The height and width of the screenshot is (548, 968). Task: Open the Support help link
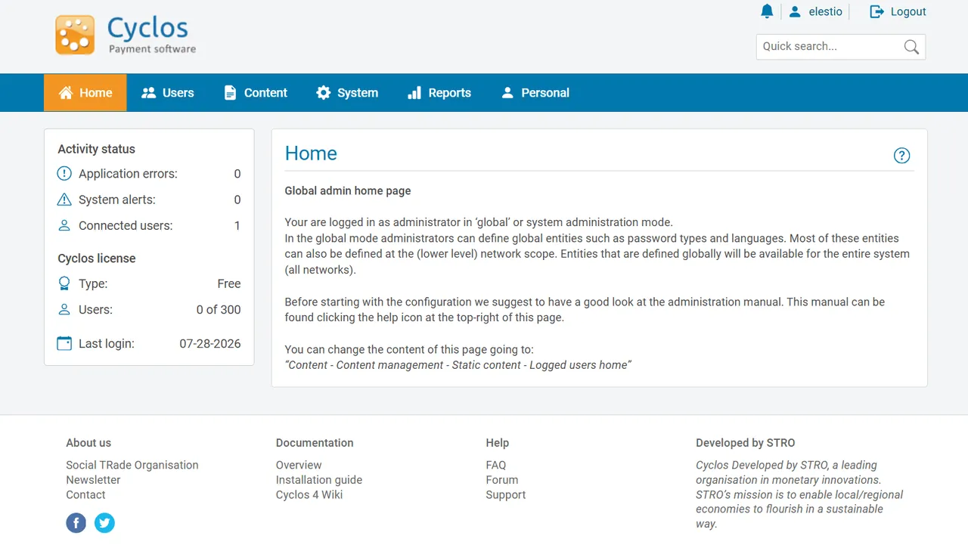[x=506, y=495]
